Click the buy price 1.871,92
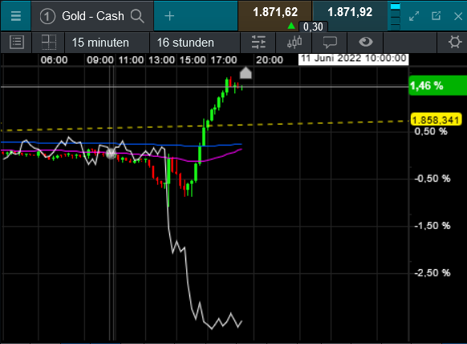Image resolution: width=467 pixels, height=344 pixels. tap(350, 13)
